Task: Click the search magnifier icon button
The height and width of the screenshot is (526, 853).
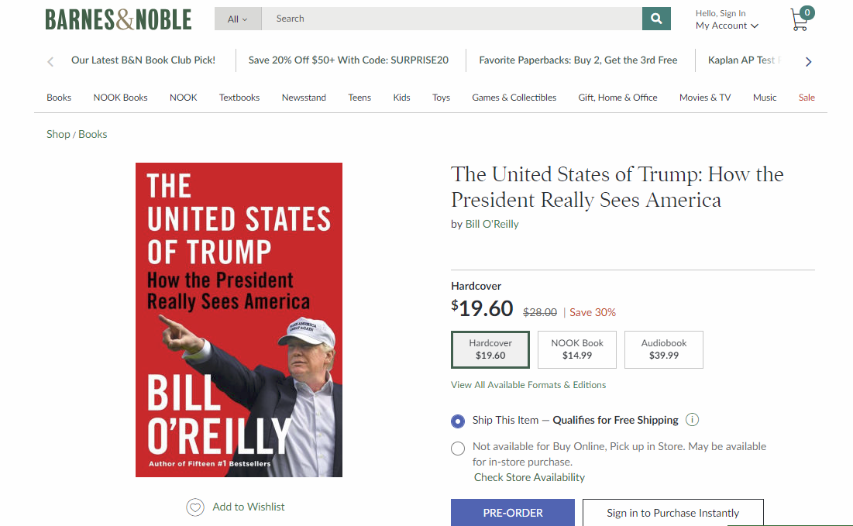Action: pyautogui.click(x=656, y=19)
